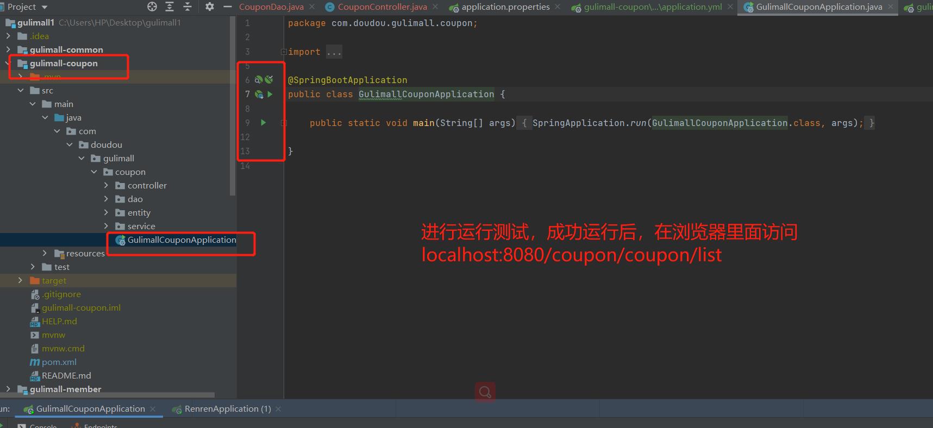
Task: Select GulimallCouponApplication class in tree
Action: (x=181, y=240)
